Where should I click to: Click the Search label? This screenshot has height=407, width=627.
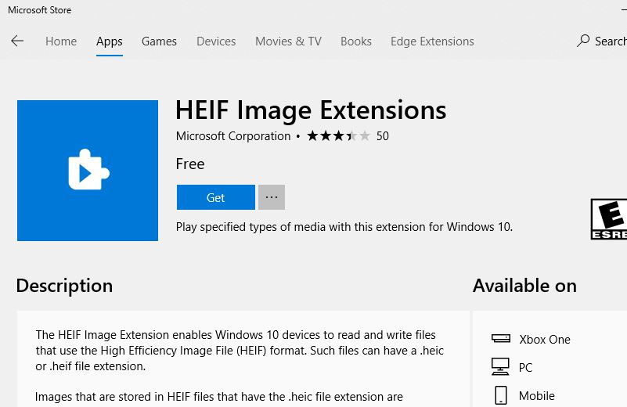(x=611, y=41)
